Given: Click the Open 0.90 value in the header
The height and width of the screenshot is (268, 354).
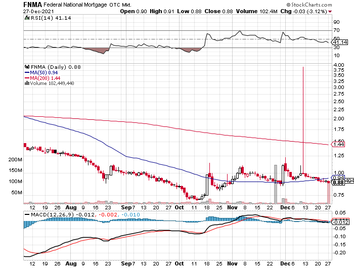Looking at the screenshot, I should click(134, 11).
